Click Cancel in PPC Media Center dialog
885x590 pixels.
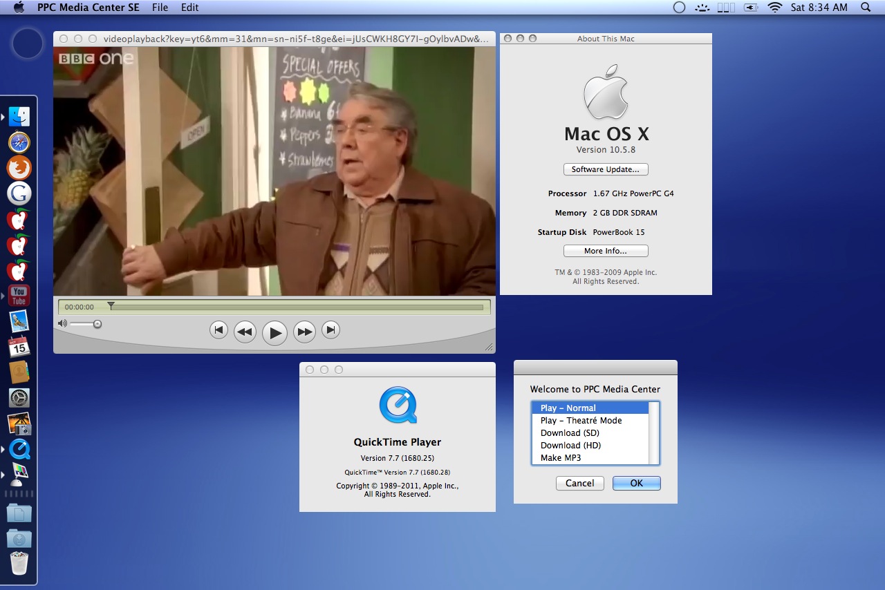pos(580,484)
